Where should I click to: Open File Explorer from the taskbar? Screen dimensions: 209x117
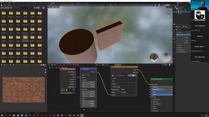click(x=14, y=115)
